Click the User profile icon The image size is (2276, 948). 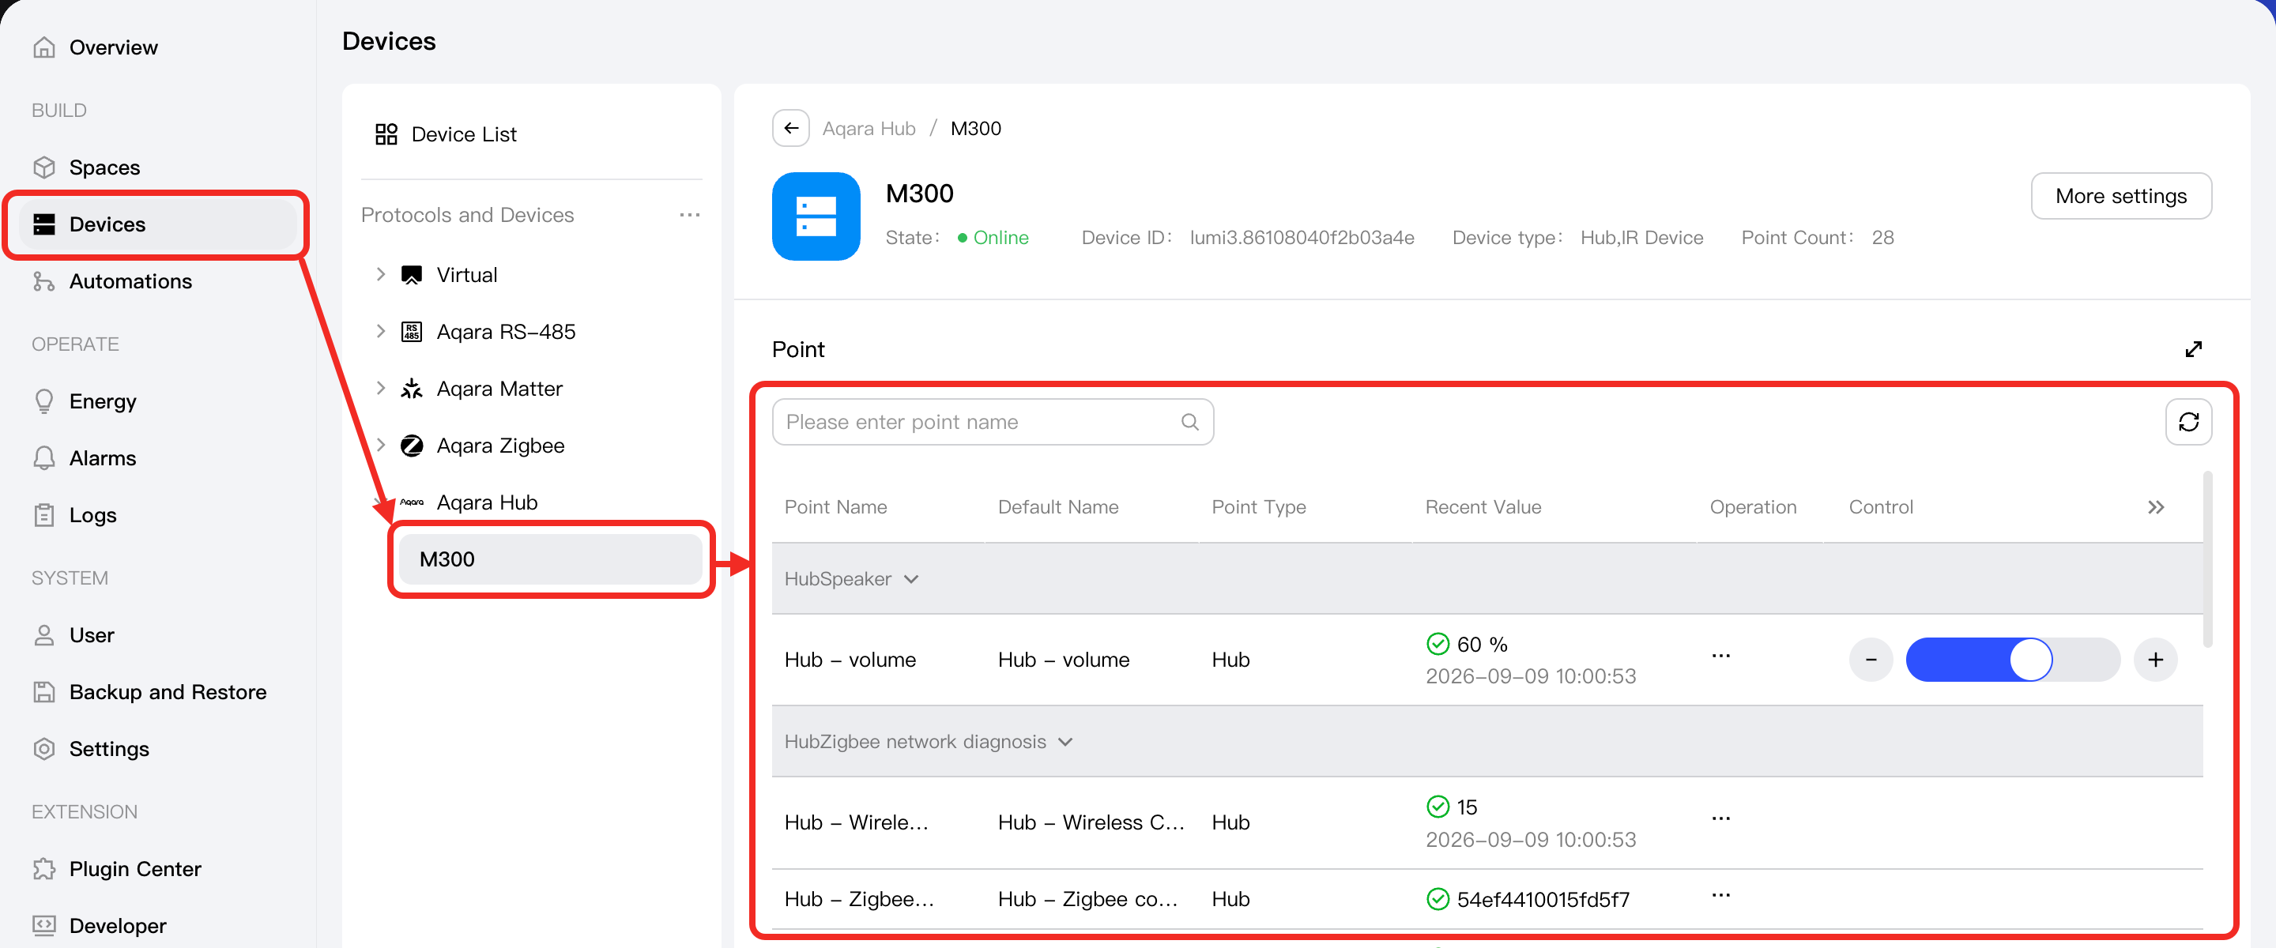click(x=43, y=634)
